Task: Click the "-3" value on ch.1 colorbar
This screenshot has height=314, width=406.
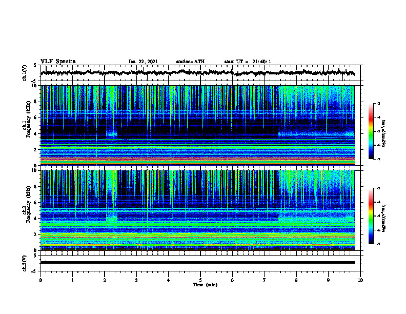Action: pos(378,103)
